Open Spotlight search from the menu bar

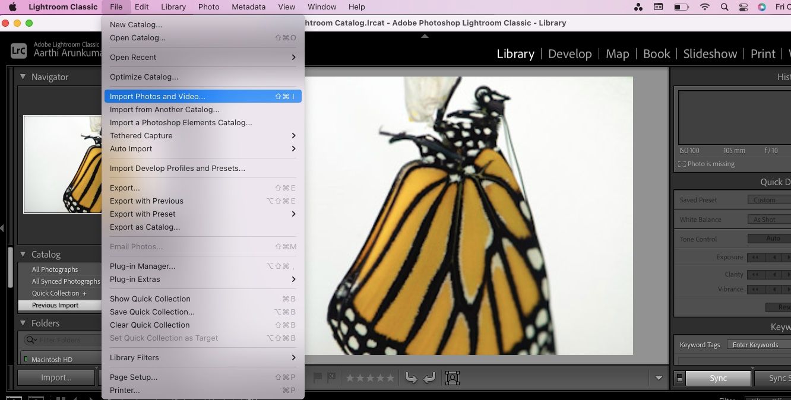click(x=724, y=7)
